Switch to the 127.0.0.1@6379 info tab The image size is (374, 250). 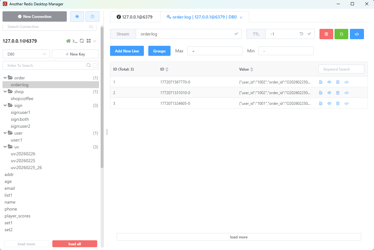[x=135, y=17]
